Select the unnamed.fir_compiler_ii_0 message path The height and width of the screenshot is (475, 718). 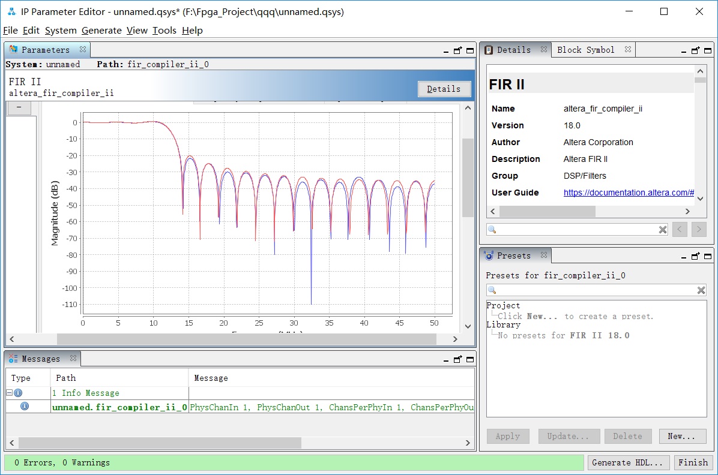[120, 407]
